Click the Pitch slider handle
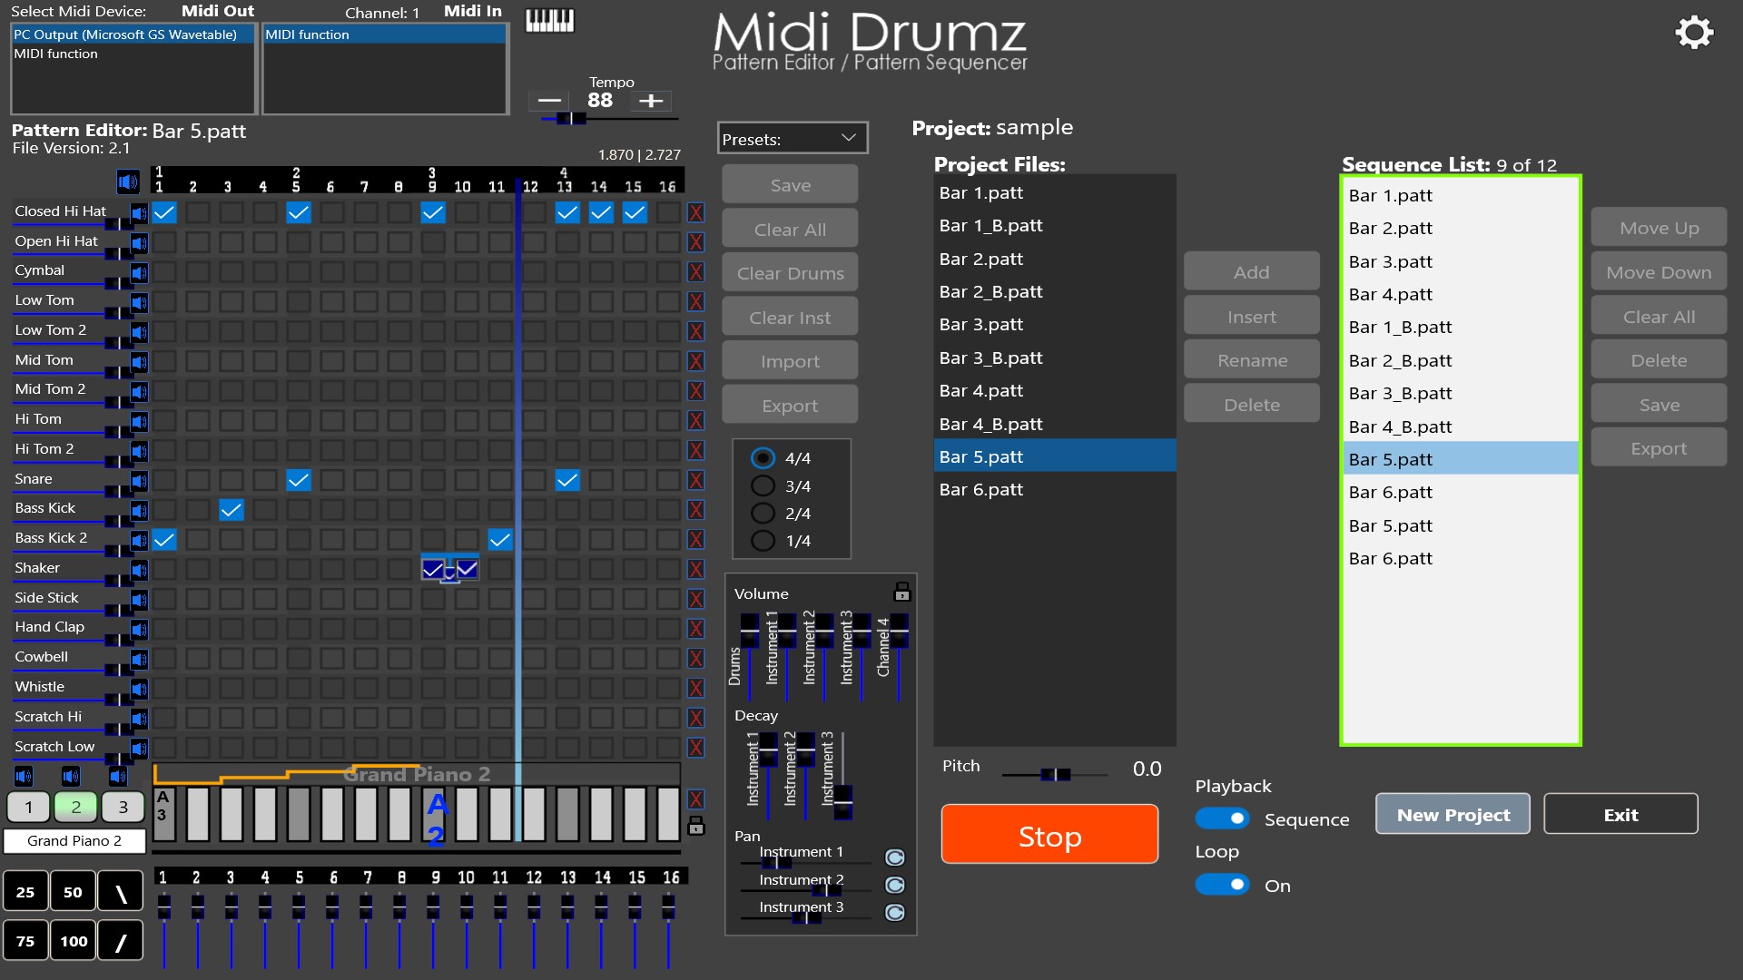This screenshot has width=1743, height=980. (1056, 774)
